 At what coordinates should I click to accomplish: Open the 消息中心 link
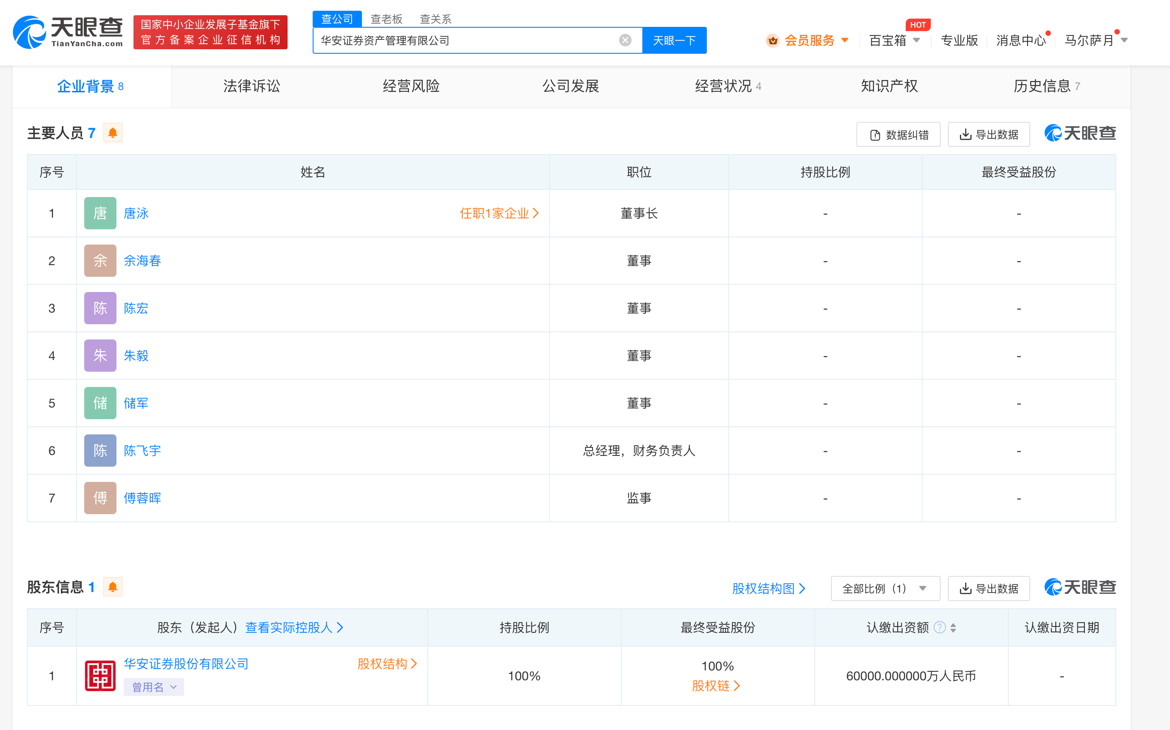(x=1021, y=41)
